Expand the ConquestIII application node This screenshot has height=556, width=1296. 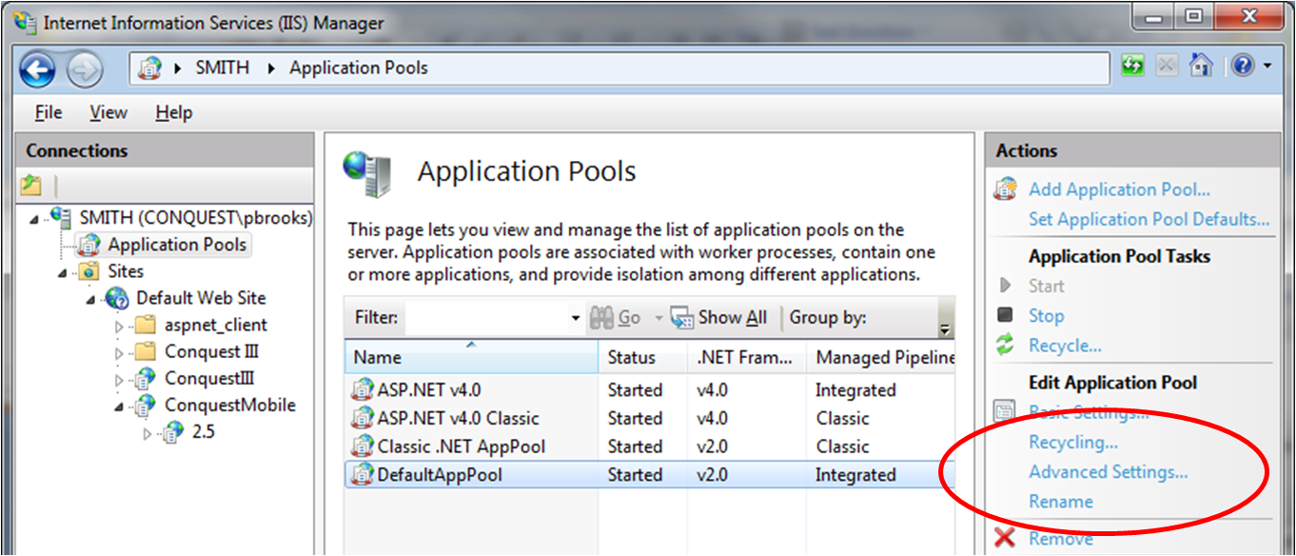point(120,380)
